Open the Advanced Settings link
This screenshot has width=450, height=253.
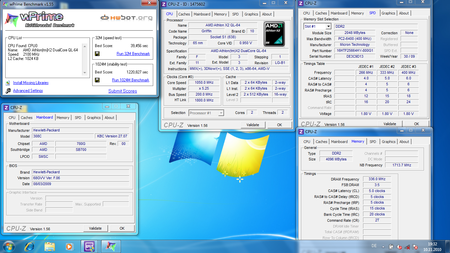28,91
